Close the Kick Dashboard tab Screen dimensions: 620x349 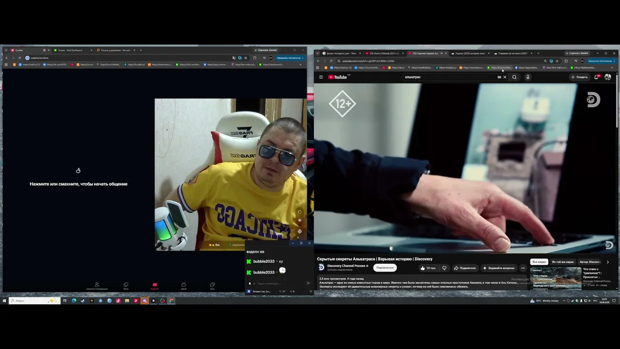click(91, 50)
